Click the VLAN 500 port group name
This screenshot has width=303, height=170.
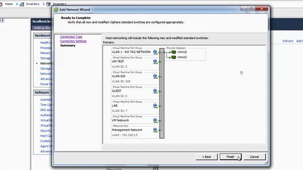[x=118, y=76]
